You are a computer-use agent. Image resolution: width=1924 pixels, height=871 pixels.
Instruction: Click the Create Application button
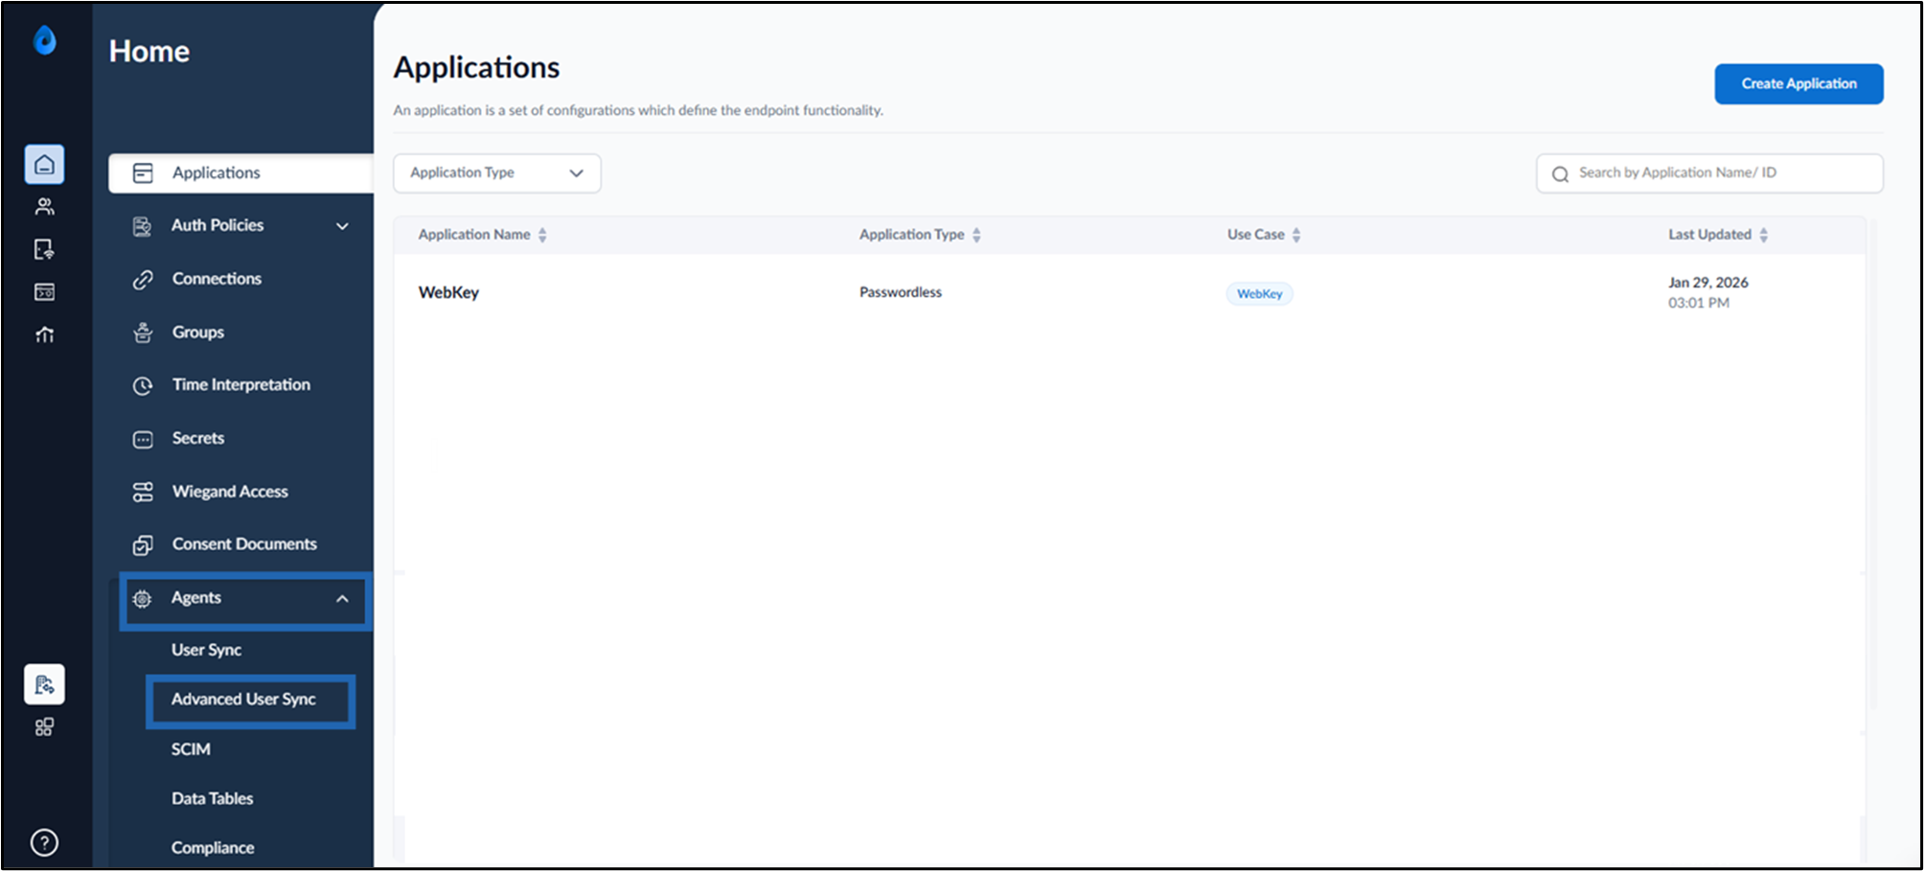[1798, 84]
